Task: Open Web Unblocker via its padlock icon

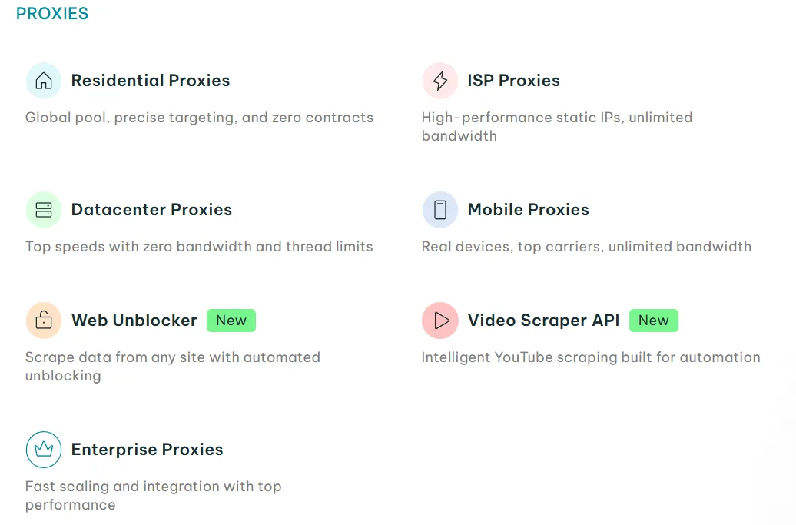Action: (x=44, y=320)
